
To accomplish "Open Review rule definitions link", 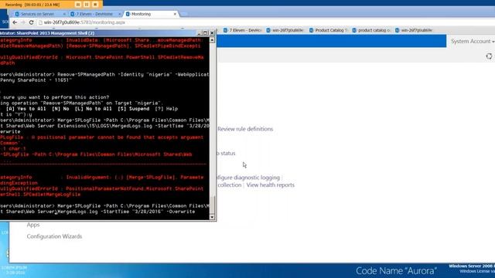I will click(245, 129).
